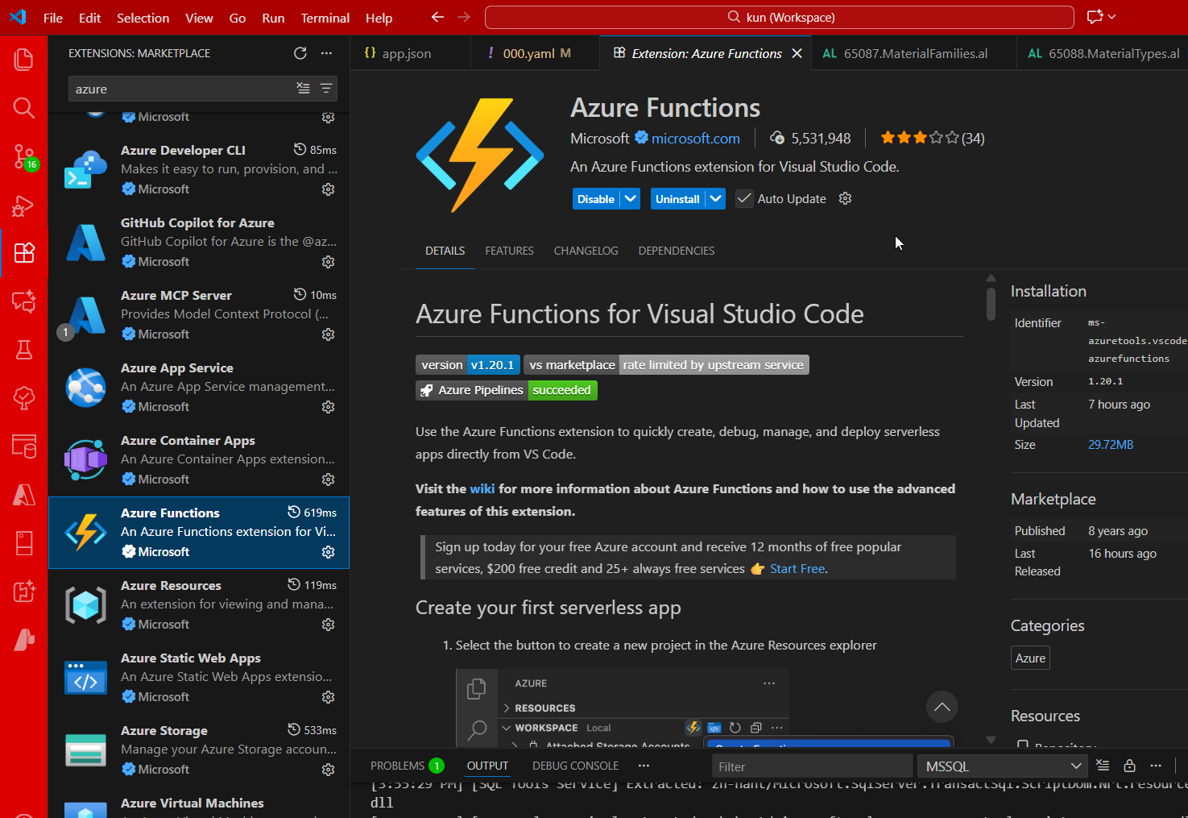The height and width of the screenshot is (818, 1188).
Task: Click the Disable extension button
Action: point(596,198)
